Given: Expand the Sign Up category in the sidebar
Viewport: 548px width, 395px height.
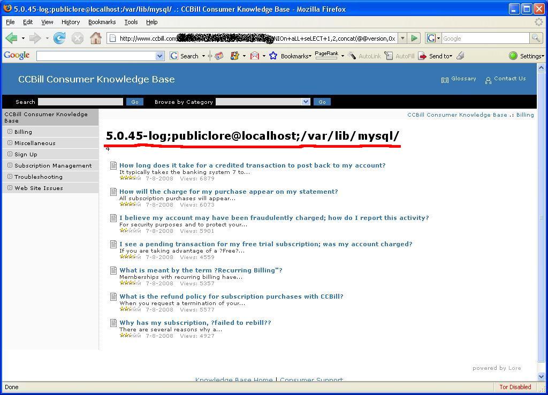Looking at the screenshot, I should (10, 154).
